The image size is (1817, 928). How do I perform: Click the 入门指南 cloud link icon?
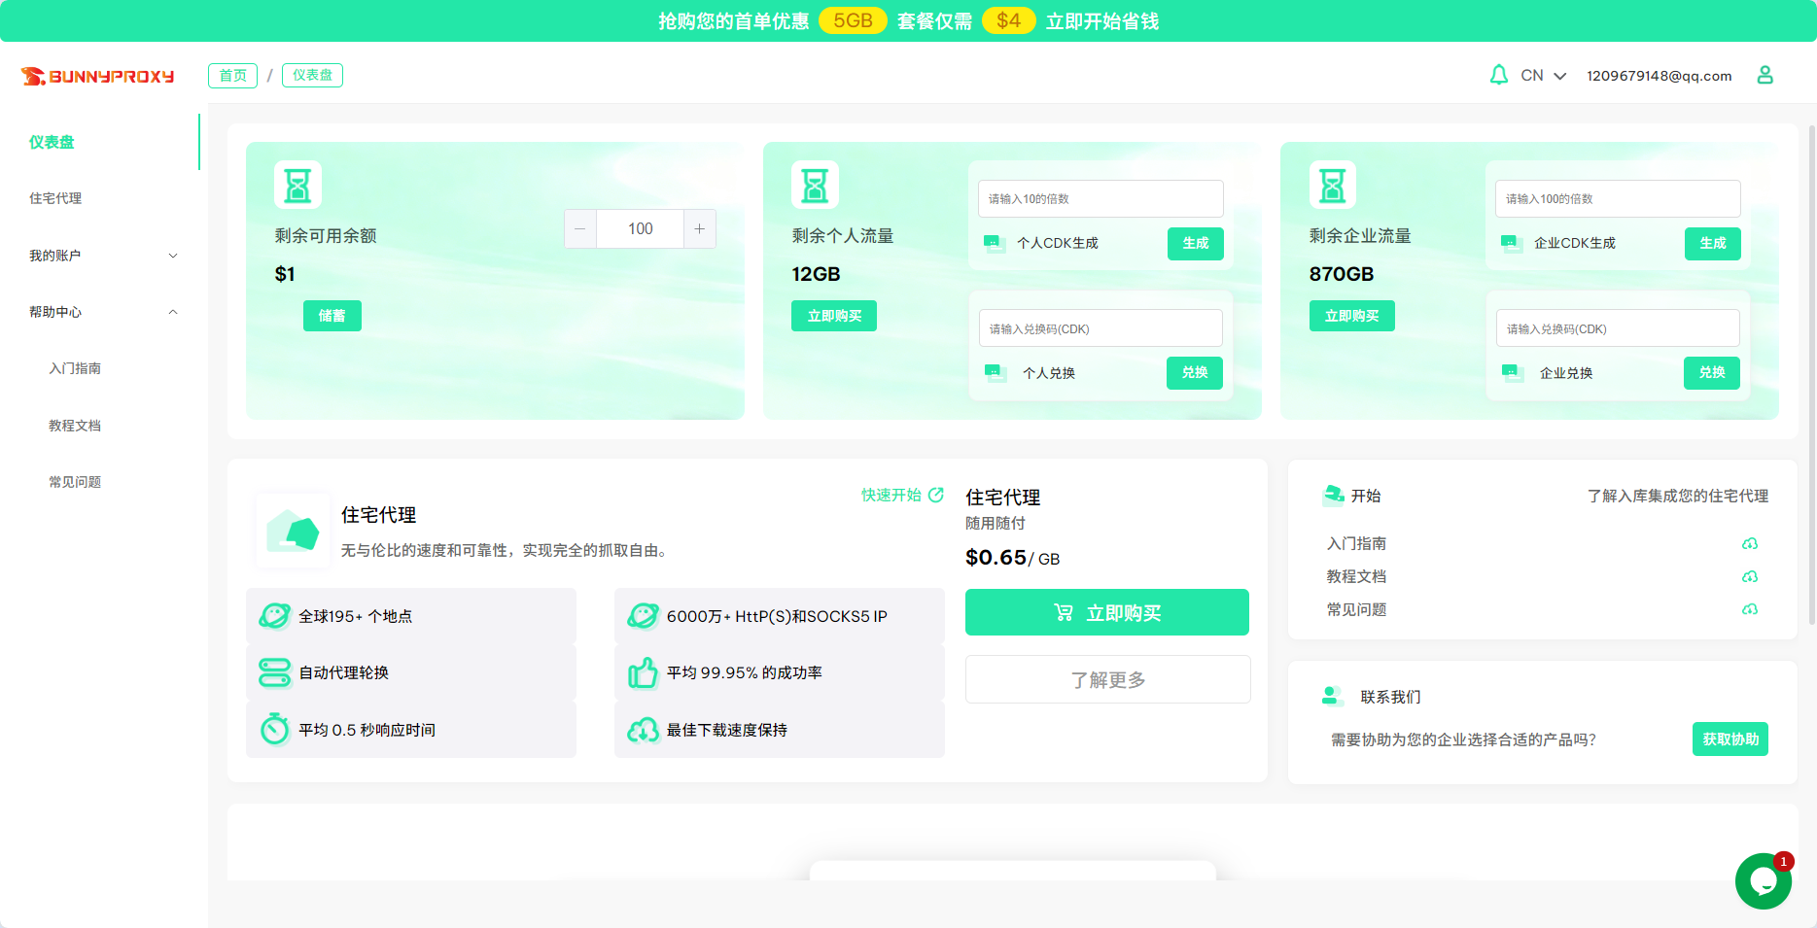(x=1749, y=544)
